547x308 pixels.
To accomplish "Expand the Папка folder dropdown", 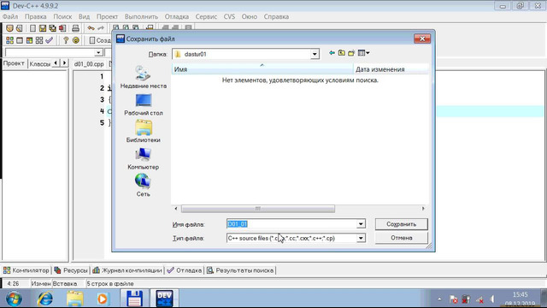I will pos(315,54).
